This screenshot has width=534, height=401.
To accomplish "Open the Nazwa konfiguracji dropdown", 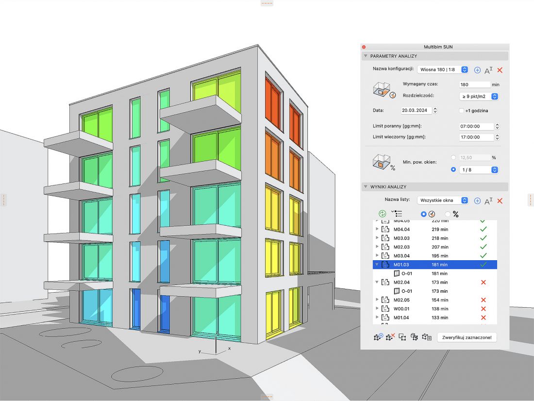I will pos(443,69).
